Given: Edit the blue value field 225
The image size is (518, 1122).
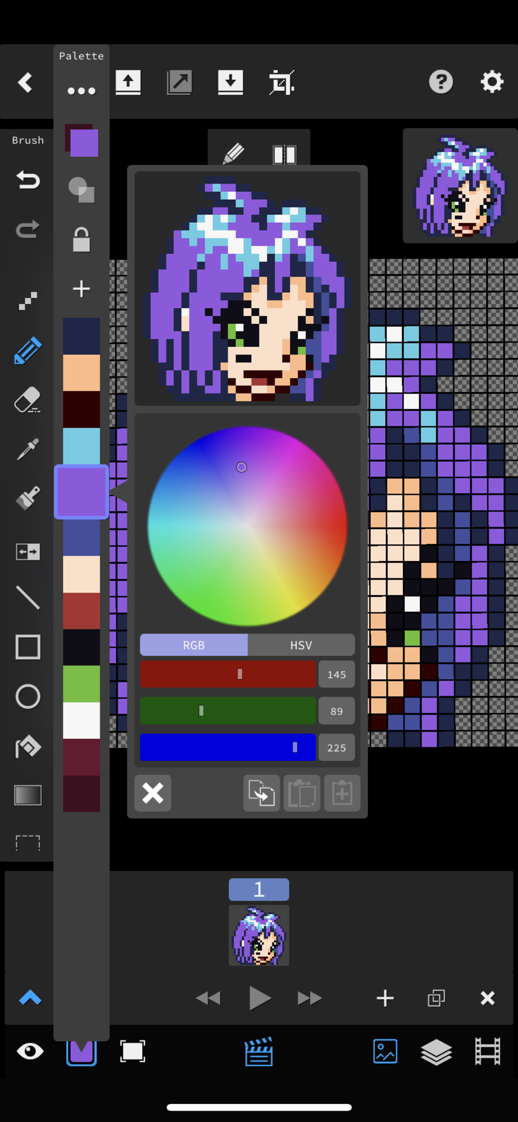Looking at the screenshot, I should click(x=336, y=747).
